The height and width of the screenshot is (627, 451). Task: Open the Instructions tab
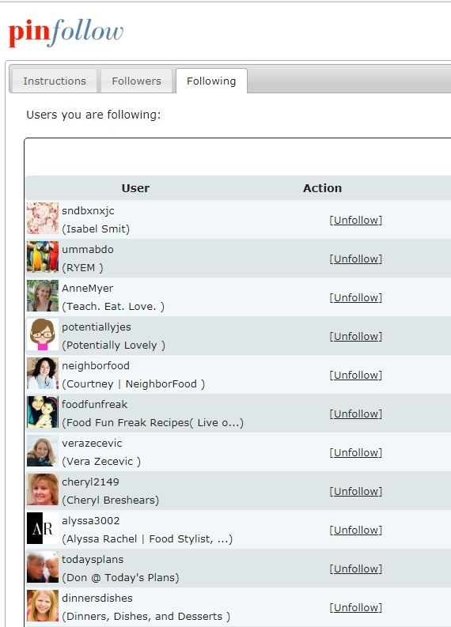point(55,81)
